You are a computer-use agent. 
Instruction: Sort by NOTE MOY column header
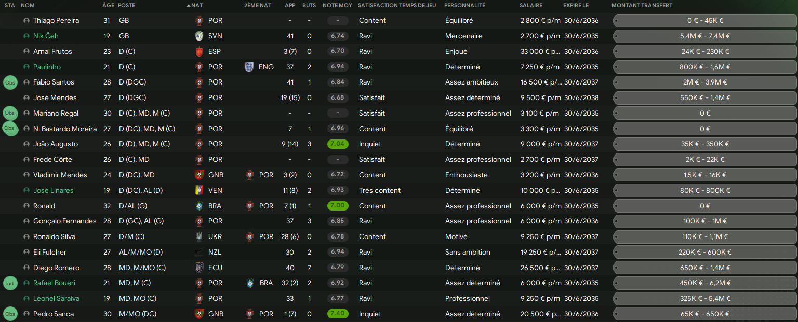[337, 5]
